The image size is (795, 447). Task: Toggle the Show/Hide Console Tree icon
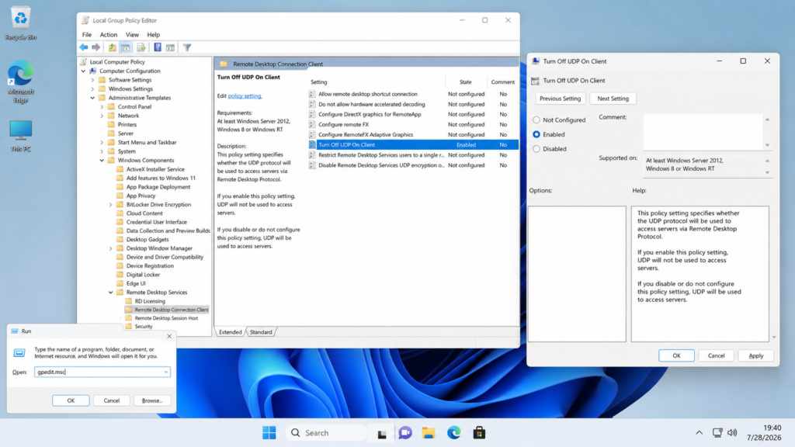[125, 47]
